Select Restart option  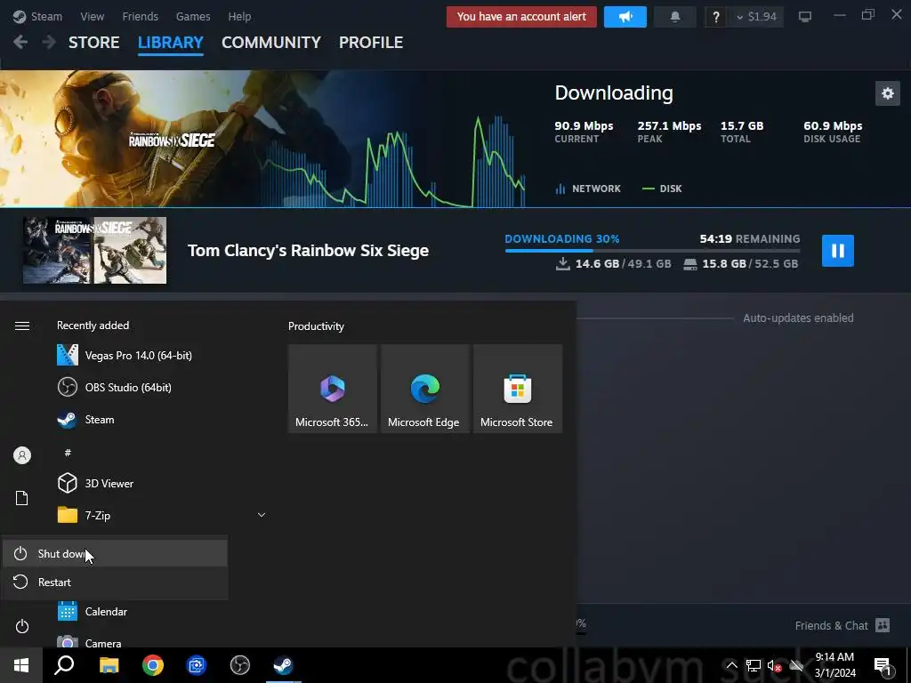[115, 582]
